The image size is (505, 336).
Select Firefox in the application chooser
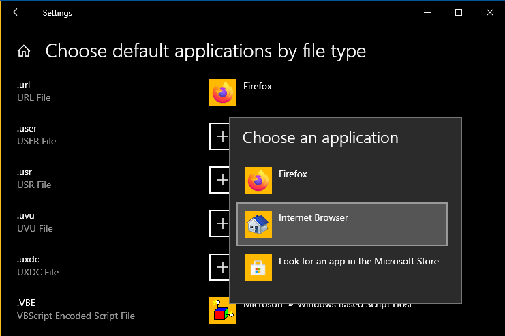coord(342,181)
